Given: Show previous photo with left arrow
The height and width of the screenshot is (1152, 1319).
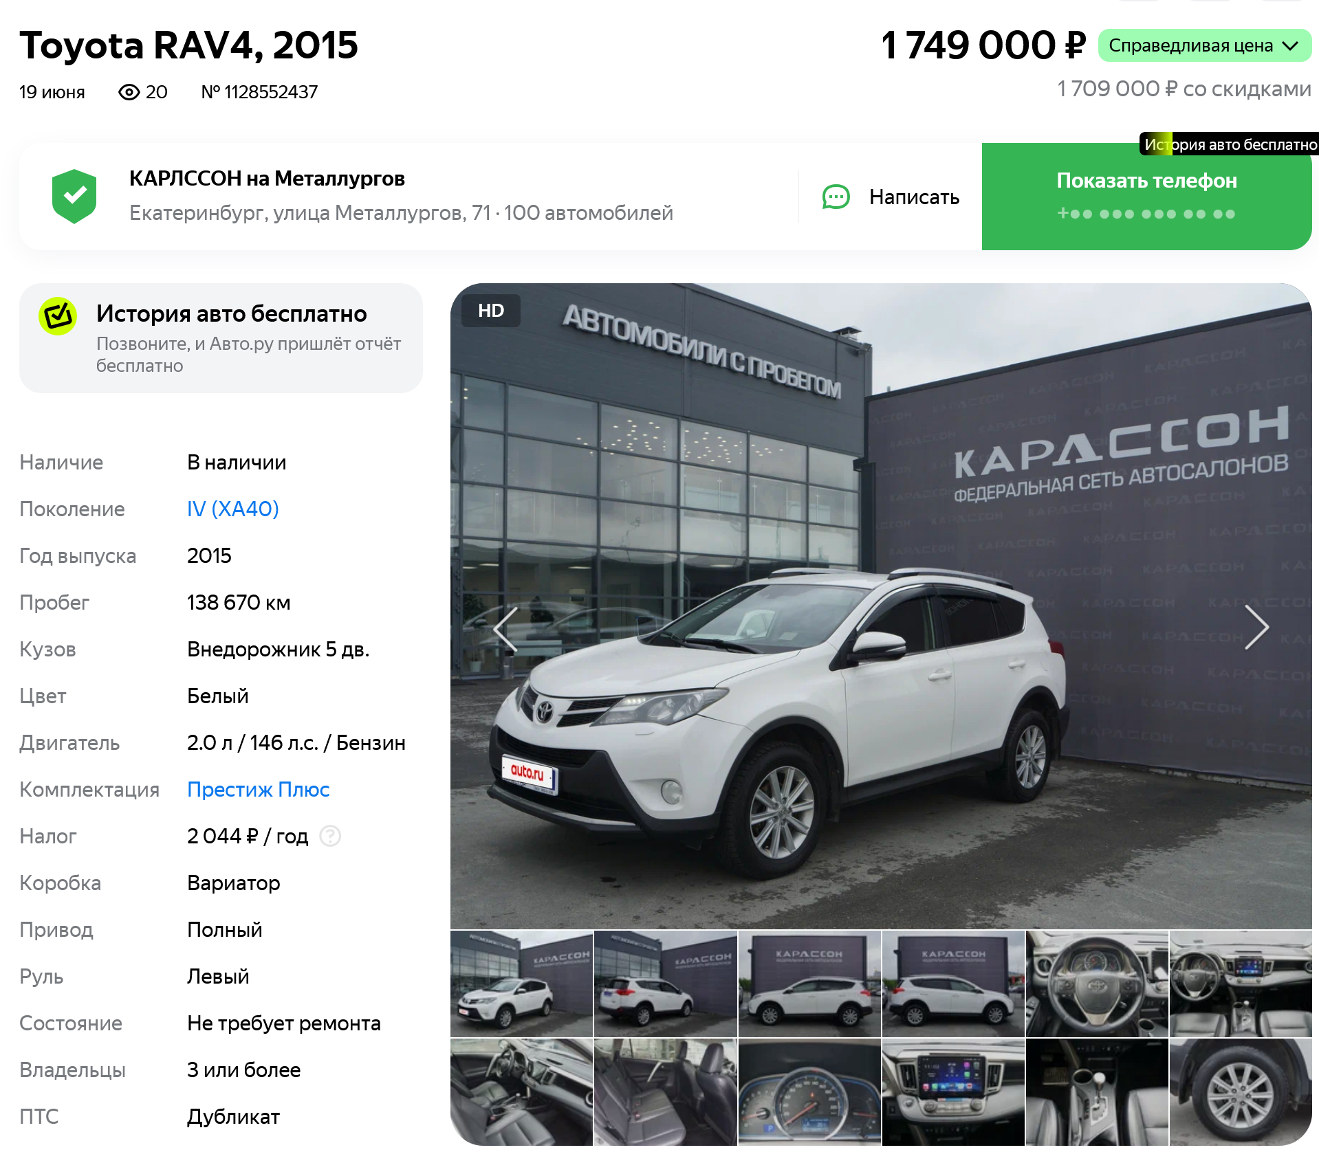Looking at the screenshot, I should (505, 628).
